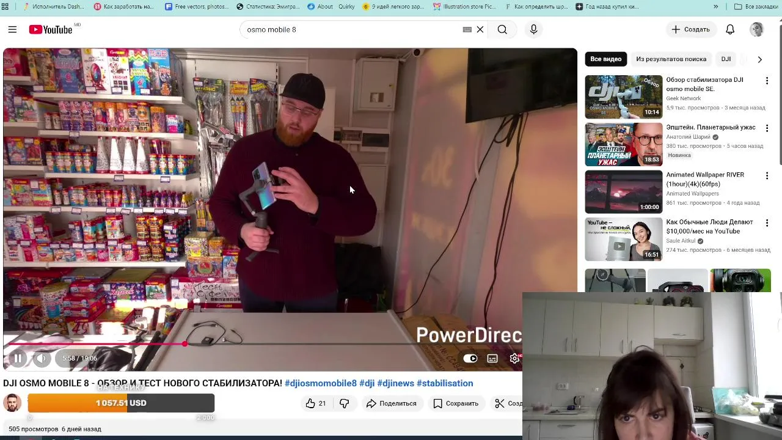
Task: Open the notifications bell
Action: point(730,29)
